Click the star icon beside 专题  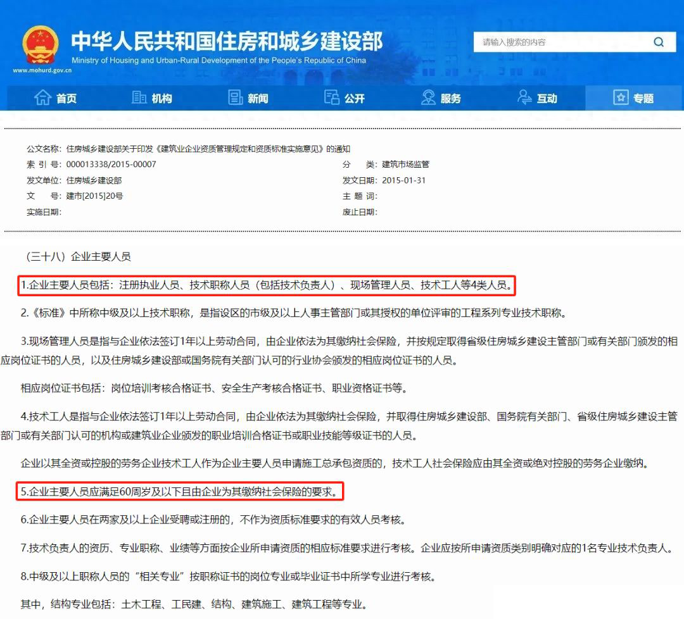tap(621, 97)
